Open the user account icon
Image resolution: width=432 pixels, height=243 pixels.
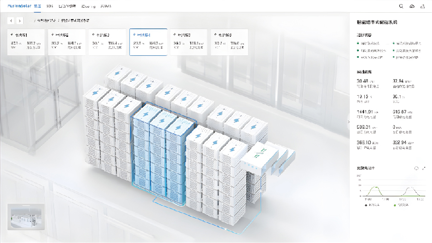(x=422, y=6)
